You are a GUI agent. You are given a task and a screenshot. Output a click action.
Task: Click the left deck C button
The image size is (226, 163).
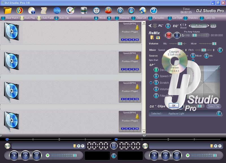pos(82,146)
